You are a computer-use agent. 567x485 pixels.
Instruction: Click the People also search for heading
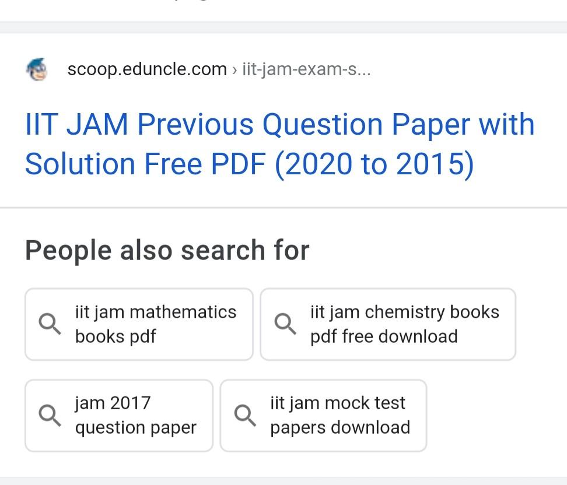pos(167,250)
